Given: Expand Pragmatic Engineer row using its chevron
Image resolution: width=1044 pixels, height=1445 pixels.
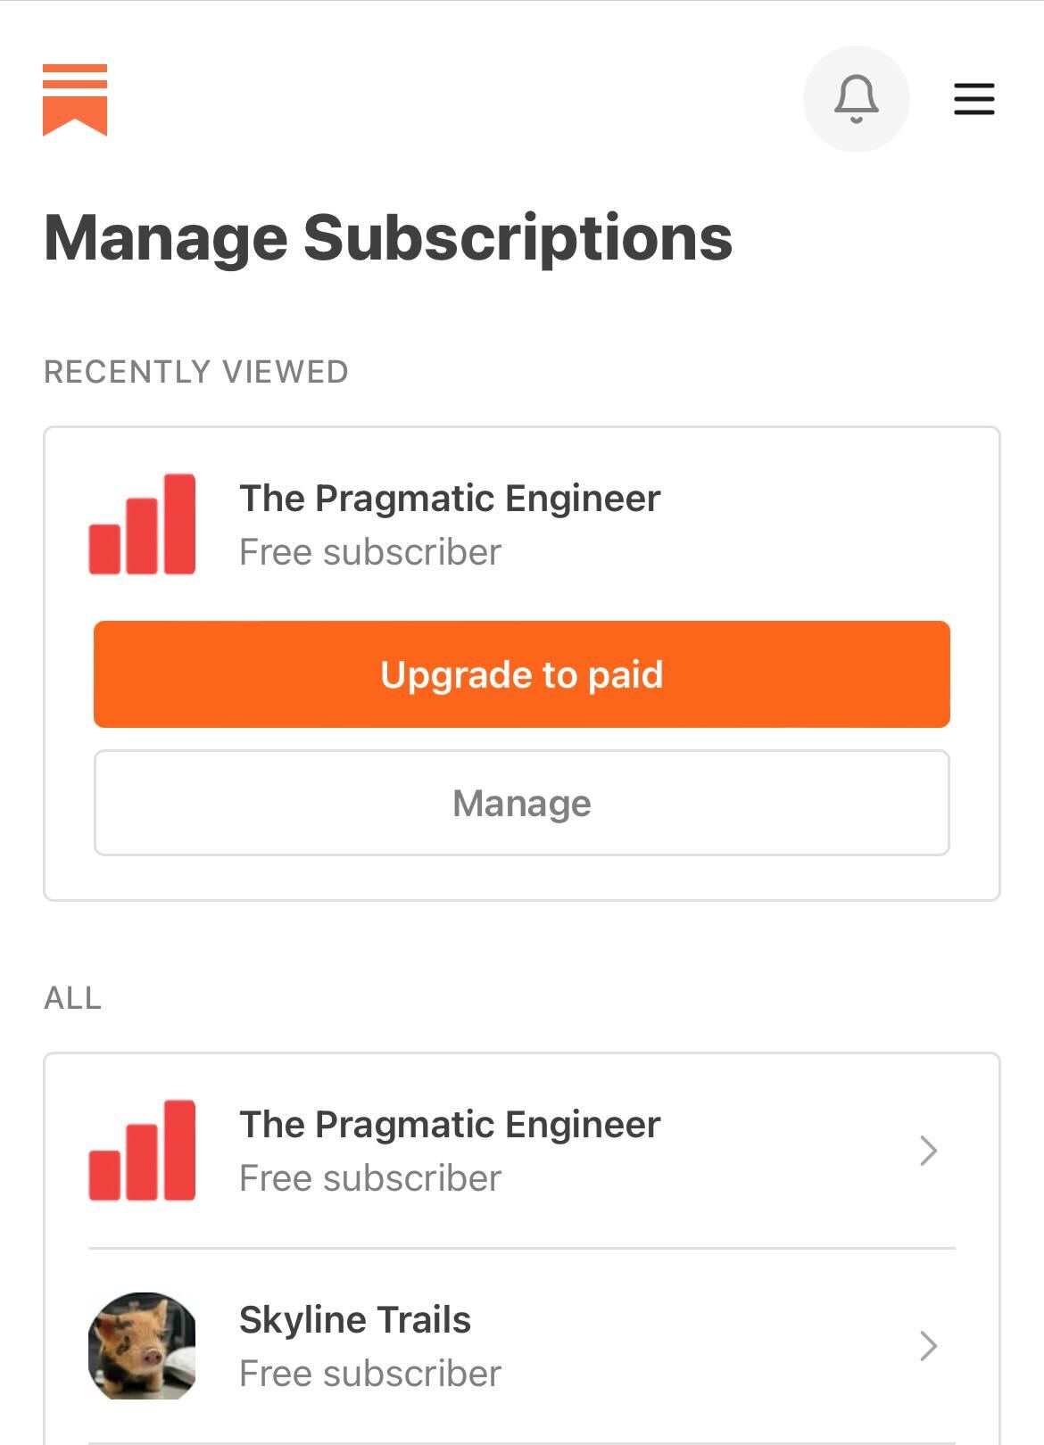Looking at the screenshot, I should 928,1151.
